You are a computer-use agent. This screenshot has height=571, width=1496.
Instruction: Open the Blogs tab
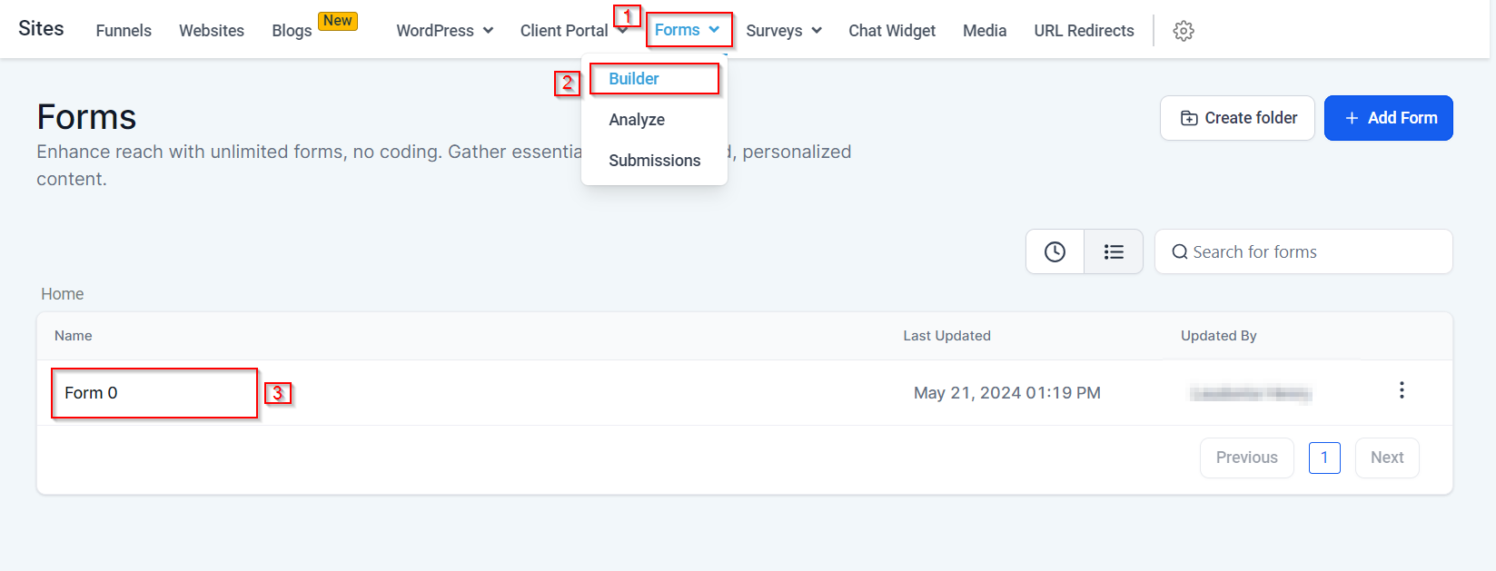pyautogui.click(x=292, y=31)
